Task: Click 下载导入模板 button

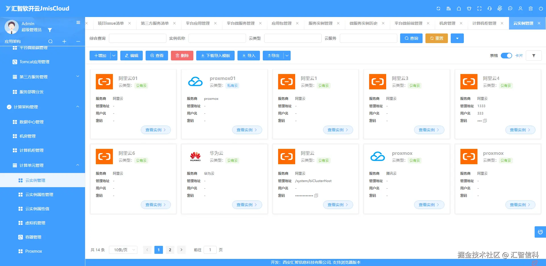Action: pyautogui.click(x=215, y=56)
